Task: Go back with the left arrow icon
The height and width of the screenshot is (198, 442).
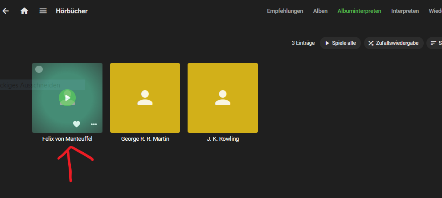Action: click(6, 11)
